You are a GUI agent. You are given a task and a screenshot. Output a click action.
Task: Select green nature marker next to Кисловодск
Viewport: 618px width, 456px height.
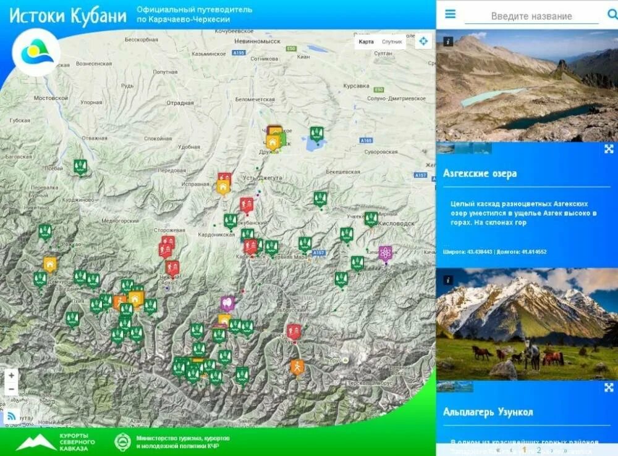click(371, 220)
